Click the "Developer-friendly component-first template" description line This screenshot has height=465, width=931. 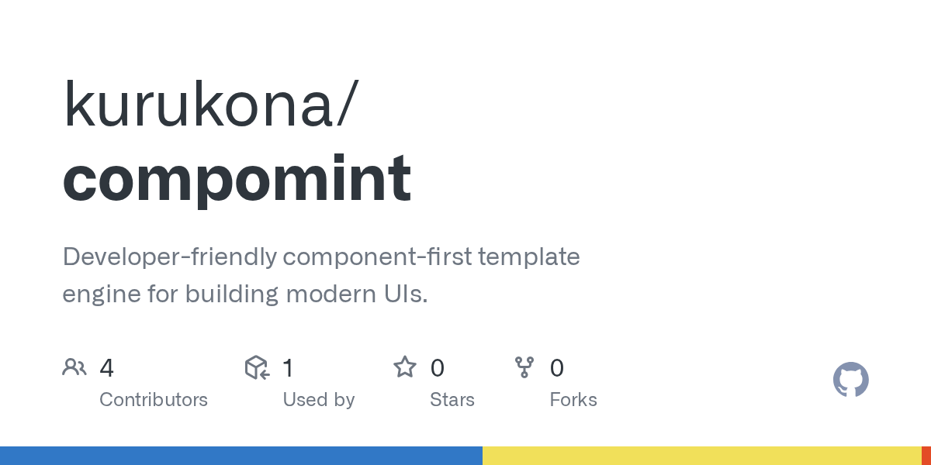(x=321, y=257)
